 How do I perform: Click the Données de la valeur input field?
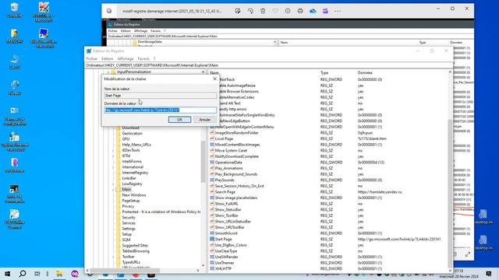161,110
